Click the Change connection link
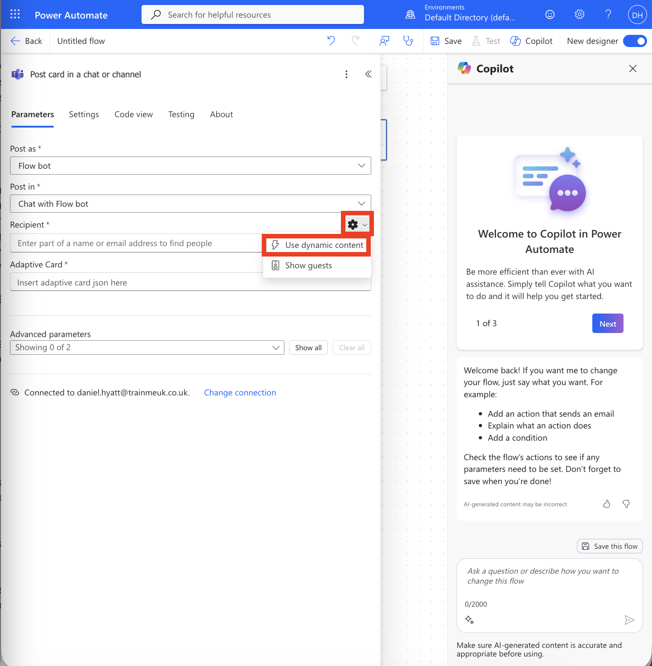652x666 pixels. pos(240,393)
